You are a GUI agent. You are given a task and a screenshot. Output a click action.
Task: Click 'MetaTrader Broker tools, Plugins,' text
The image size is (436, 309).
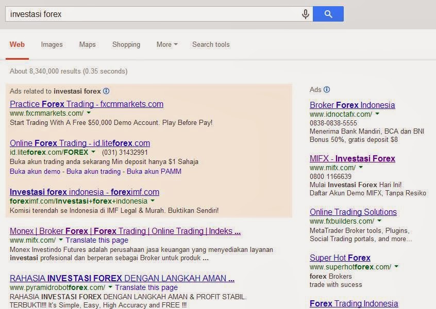pos(360,230)
